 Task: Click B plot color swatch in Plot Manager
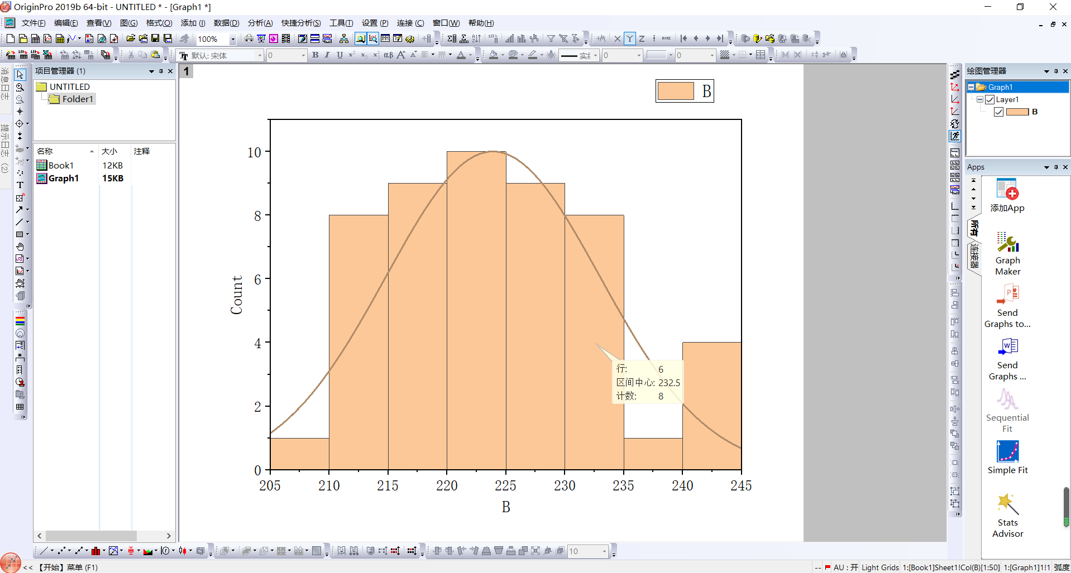pyautogui.click(x=1017, y=112)
